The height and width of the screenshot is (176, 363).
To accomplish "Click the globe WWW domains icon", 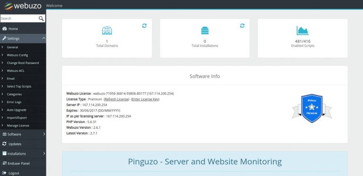I will (x=107, y=31).
